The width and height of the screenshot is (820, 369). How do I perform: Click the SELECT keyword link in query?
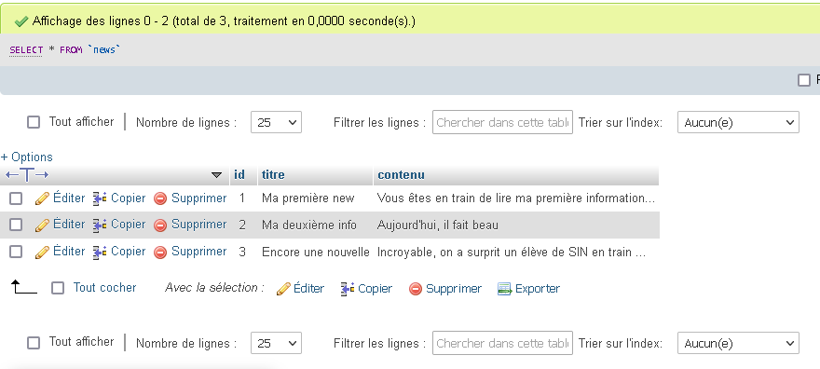tap(26, 49)
